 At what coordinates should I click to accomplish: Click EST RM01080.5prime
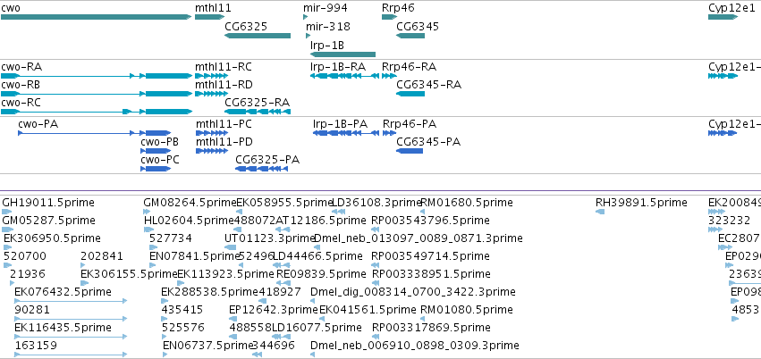[x=467, y=310]
